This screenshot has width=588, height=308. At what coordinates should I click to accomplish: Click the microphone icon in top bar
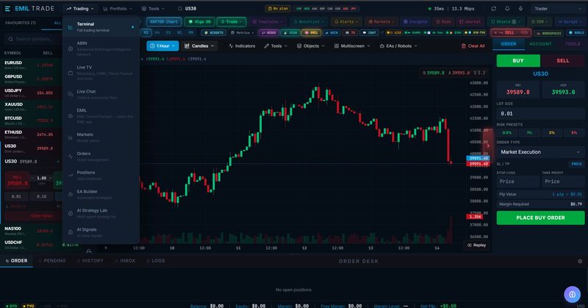click(x=520, y=9)
